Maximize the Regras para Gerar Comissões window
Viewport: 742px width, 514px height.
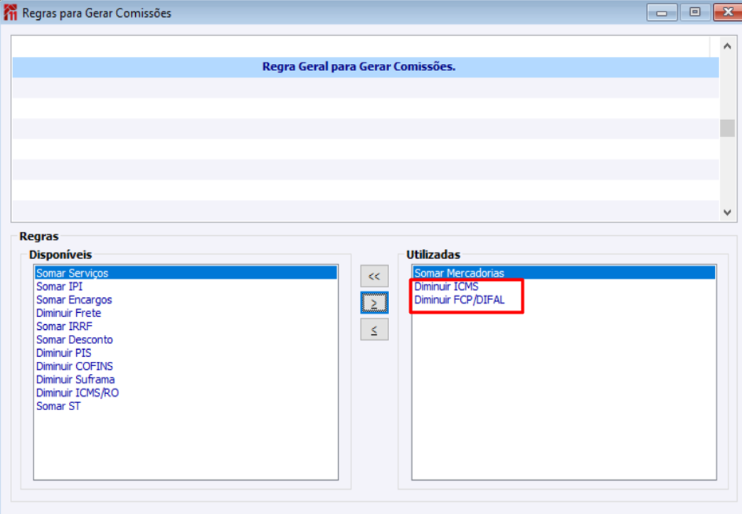[694, 12]
